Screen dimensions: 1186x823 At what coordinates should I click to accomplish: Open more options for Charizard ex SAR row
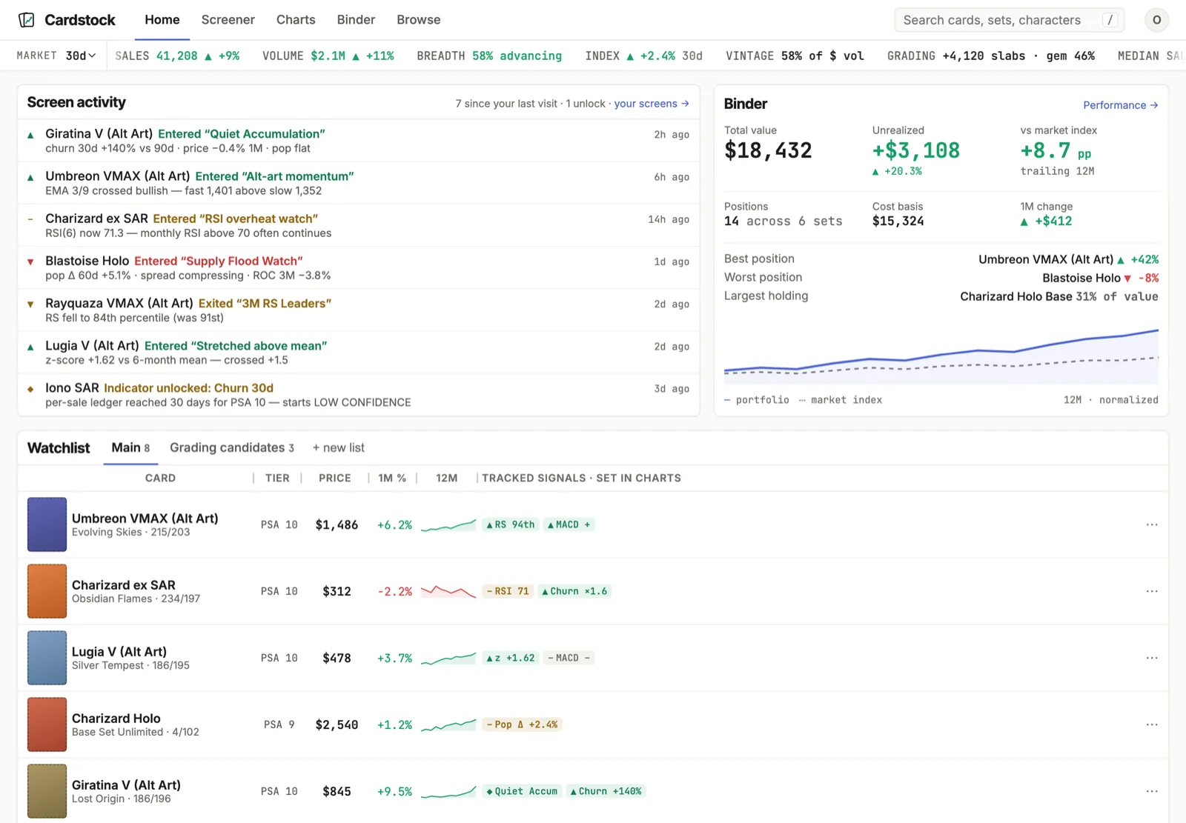[x=1151, y=591]
